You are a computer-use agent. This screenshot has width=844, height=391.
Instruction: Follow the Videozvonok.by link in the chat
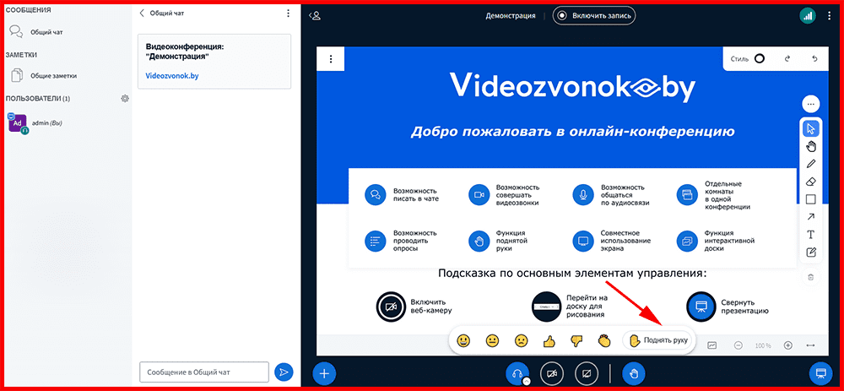tap(172, 76)
